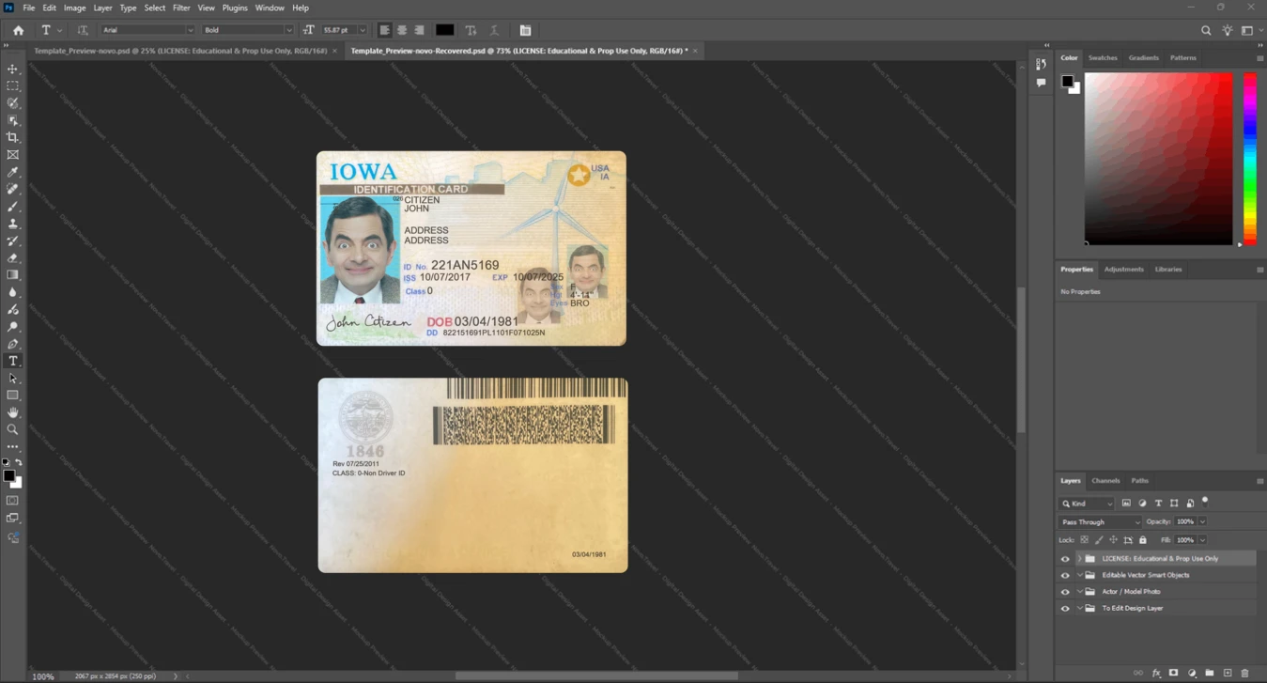Hide the Actor / Model Photo layer group
This screenshot has height=683, width=1267.
click(x=1065, y=592)
